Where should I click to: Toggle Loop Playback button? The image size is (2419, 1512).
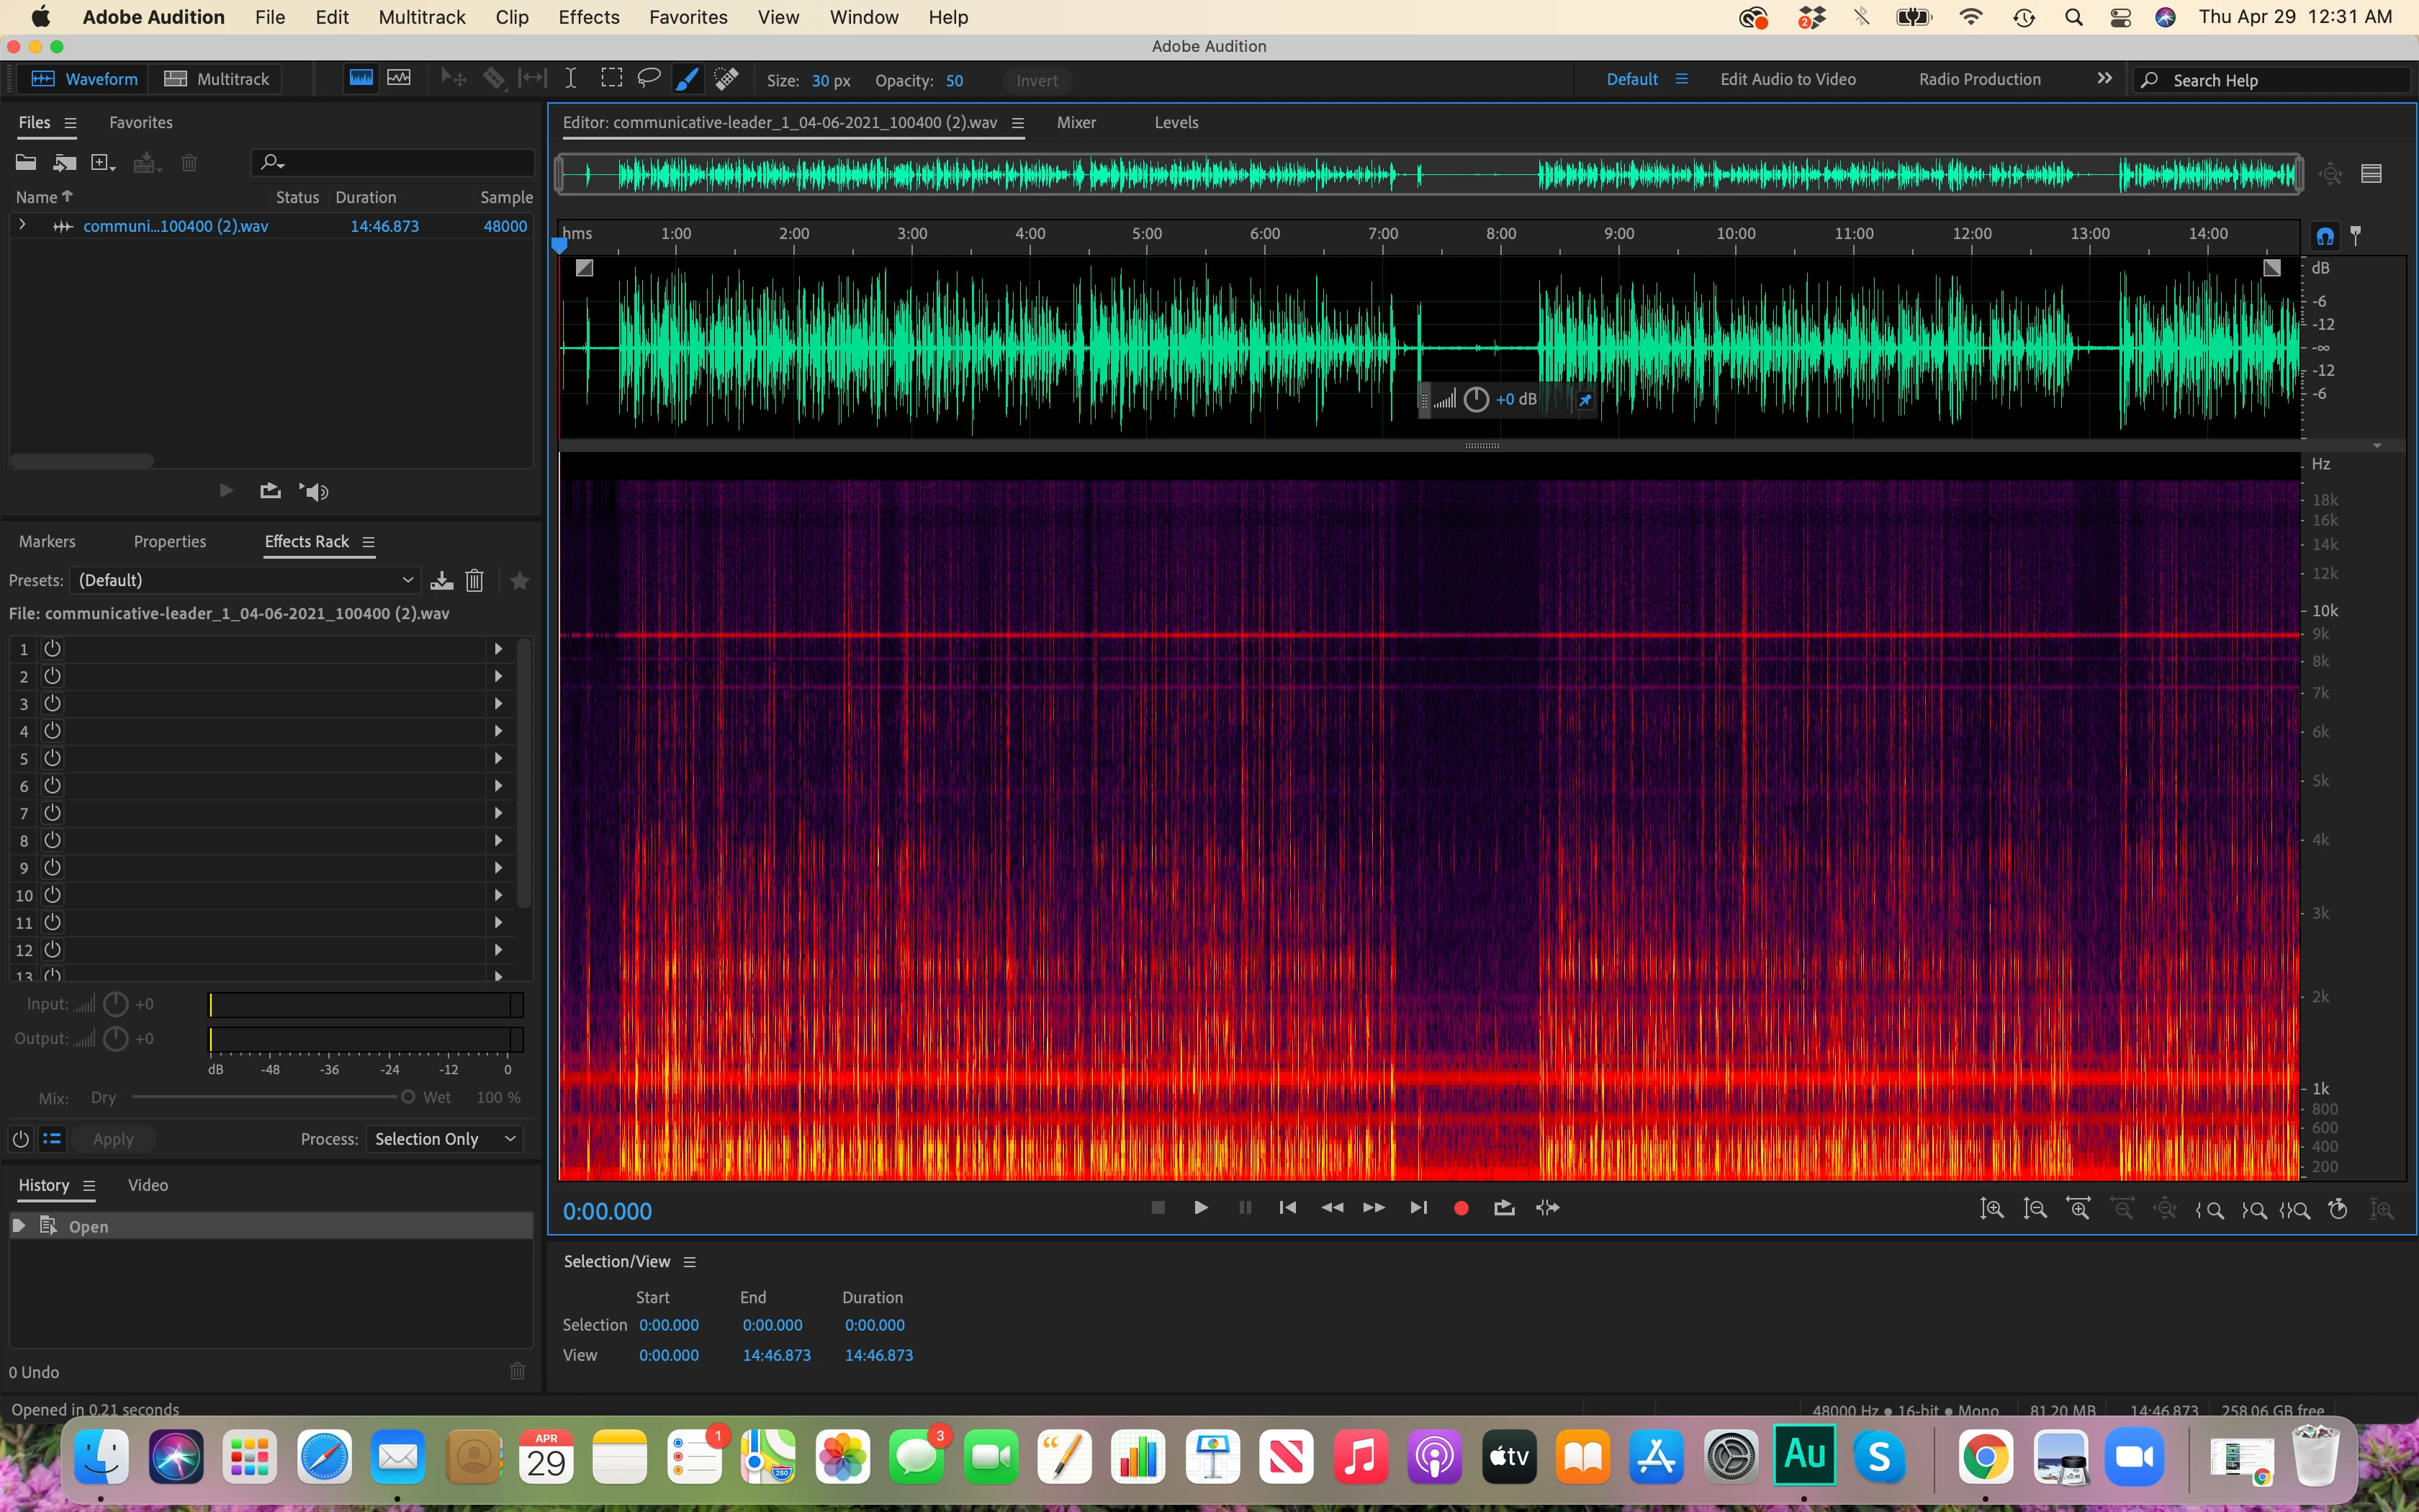1503,1208
